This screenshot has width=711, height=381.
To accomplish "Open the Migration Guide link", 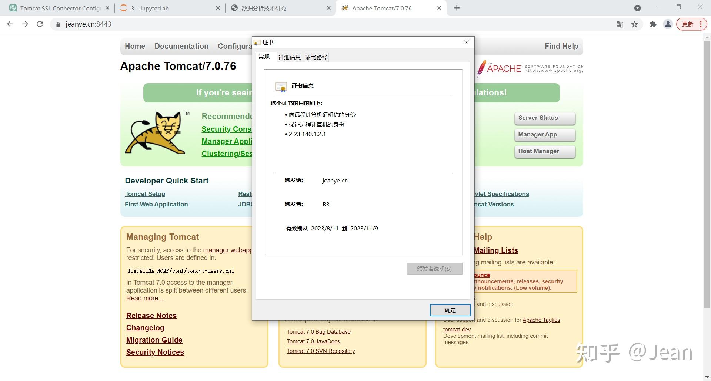I will (x=154, y=340).
